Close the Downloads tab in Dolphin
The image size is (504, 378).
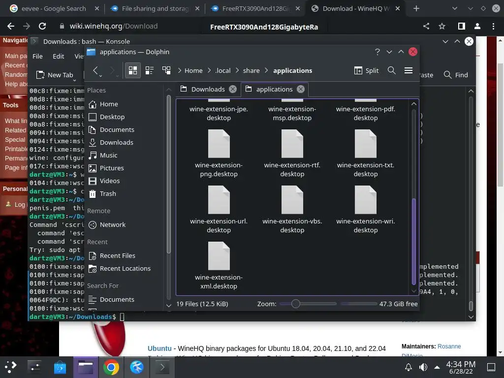(233, 90)
